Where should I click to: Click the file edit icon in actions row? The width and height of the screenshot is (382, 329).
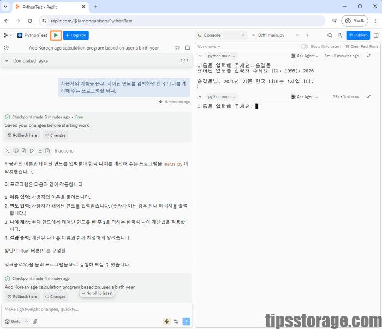coord(24,151)
